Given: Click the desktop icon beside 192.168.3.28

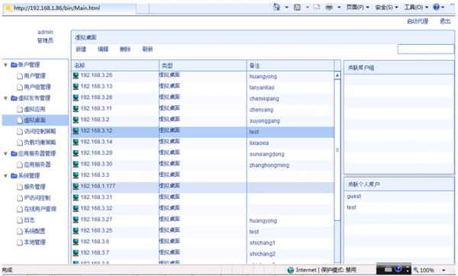Looking at the screenshot, I should pos(76,98).
